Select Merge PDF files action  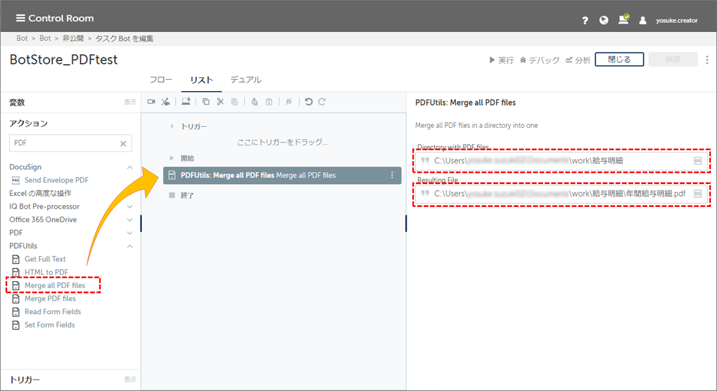(x=50, y=299)
